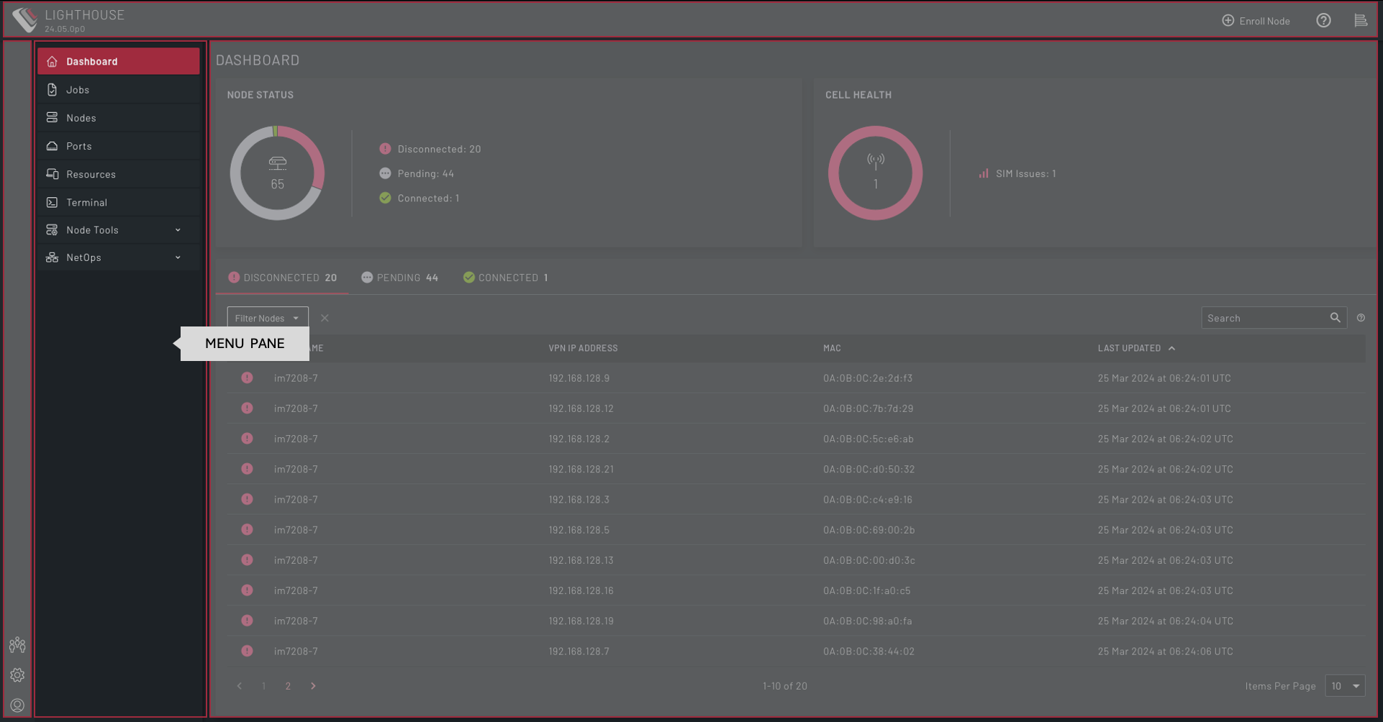Open the user account icon at bottom left
This screenshot has height=722, width=1383.
pos(17,705)
